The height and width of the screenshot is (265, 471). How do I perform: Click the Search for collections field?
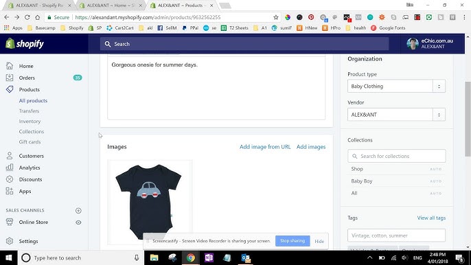click(x=397, y=157)
